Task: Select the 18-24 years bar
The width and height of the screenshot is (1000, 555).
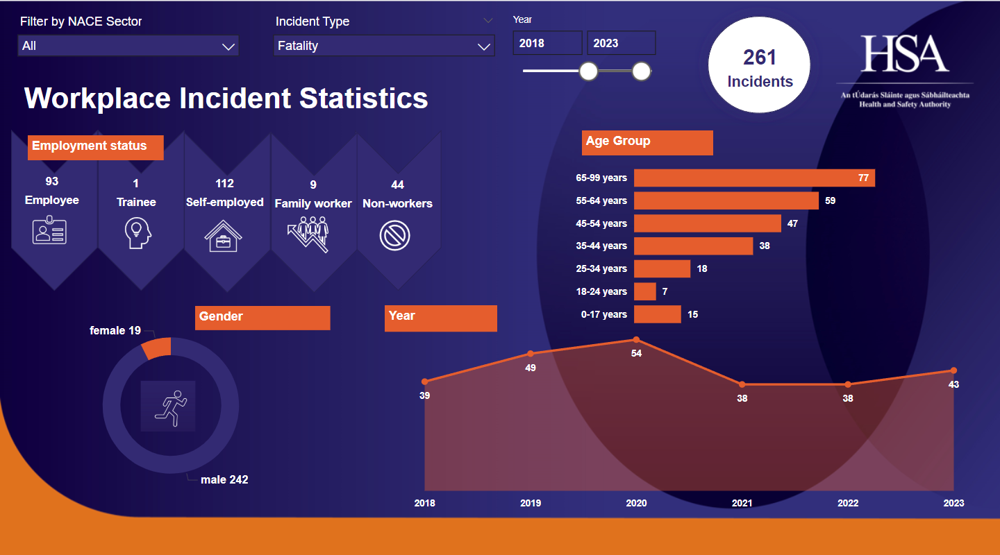Action: 644,291
